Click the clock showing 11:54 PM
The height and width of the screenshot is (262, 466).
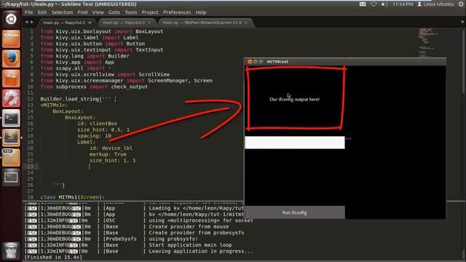[403, 4]
